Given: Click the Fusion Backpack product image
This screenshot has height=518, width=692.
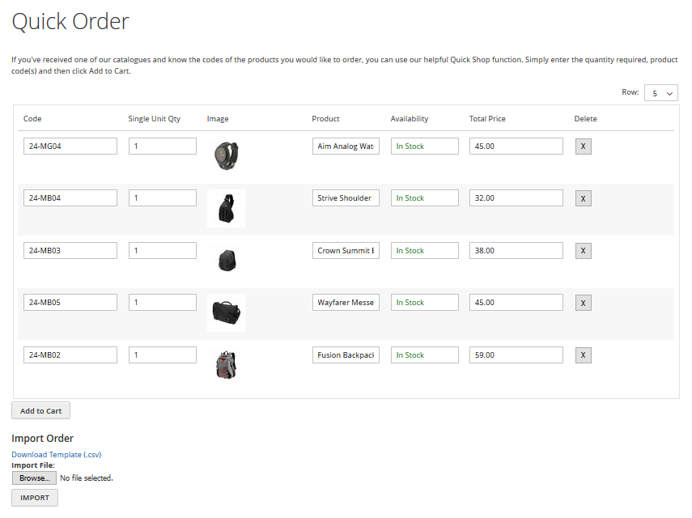Looking at the screenshot, I should coord(226,365).
